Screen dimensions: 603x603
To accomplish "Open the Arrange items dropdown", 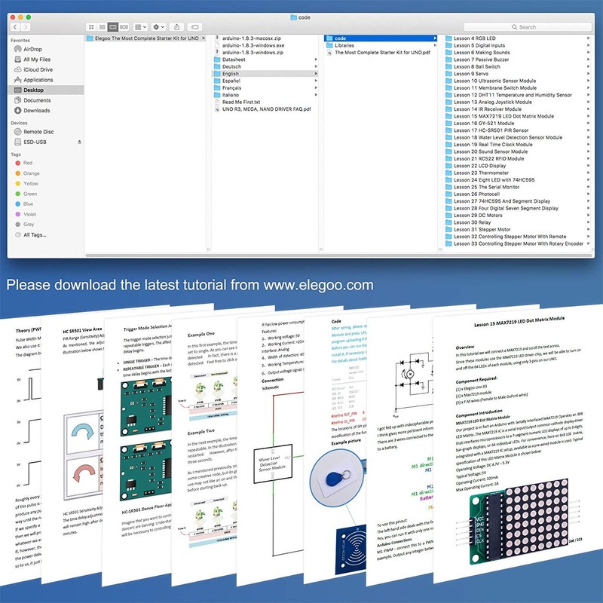I will pos(142,26).
